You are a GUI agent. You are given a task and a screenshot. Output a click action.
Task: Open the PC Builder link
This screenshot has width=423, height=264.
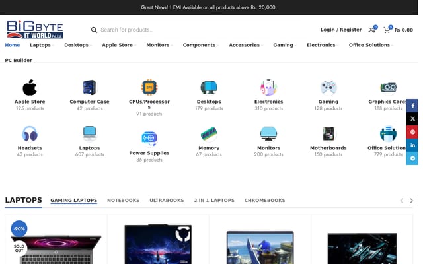[x=19, y=60]
